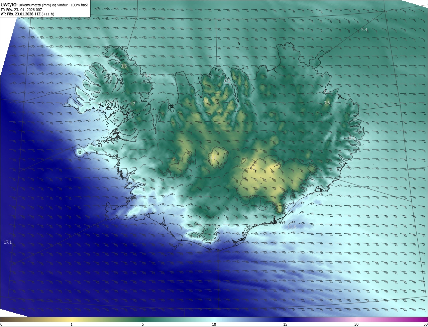Viewport: 428px width, 327px height.
Task: Click the 3.5 value over the Westfjords
Action: tap(124, 66)
